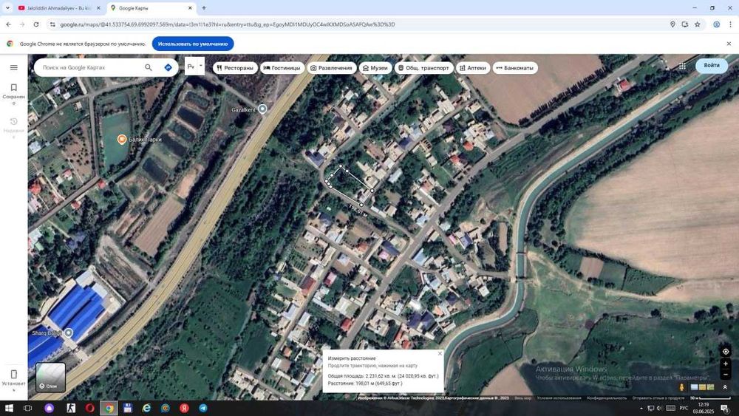Select the Sharq Baliq place marker

[x=68, y=333]
